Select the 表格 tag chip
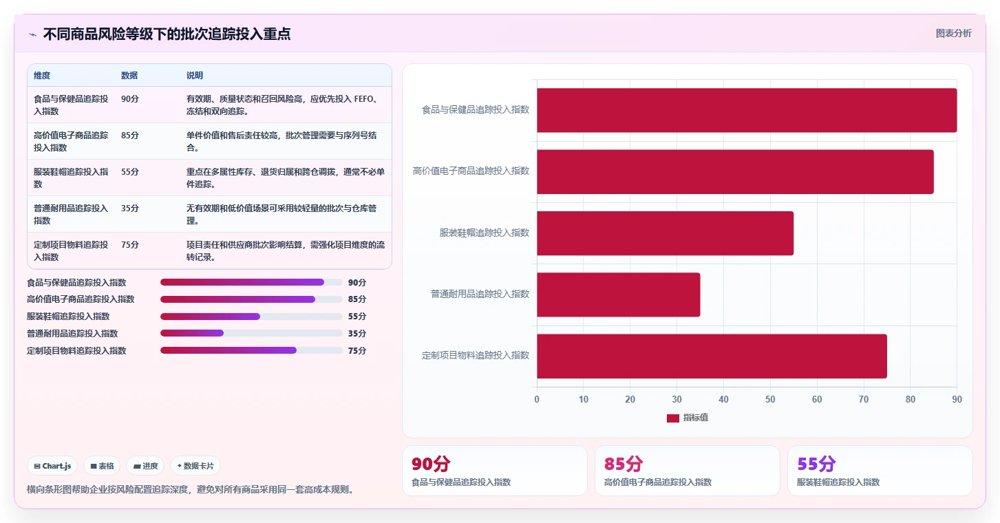Screen dimensions: 1000x523 pos(102,466)
